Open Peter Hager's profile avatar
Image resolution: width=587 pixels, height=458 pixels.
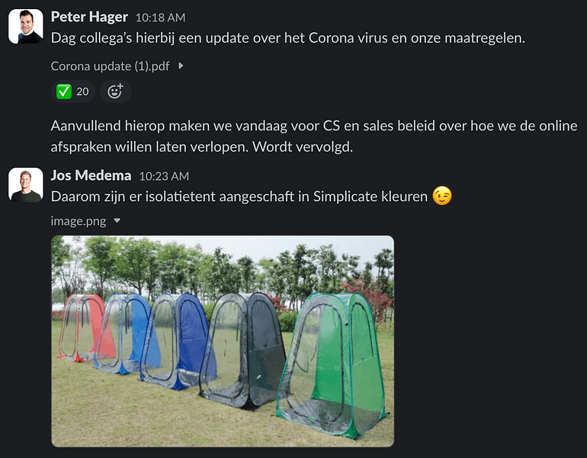(26, 26)
